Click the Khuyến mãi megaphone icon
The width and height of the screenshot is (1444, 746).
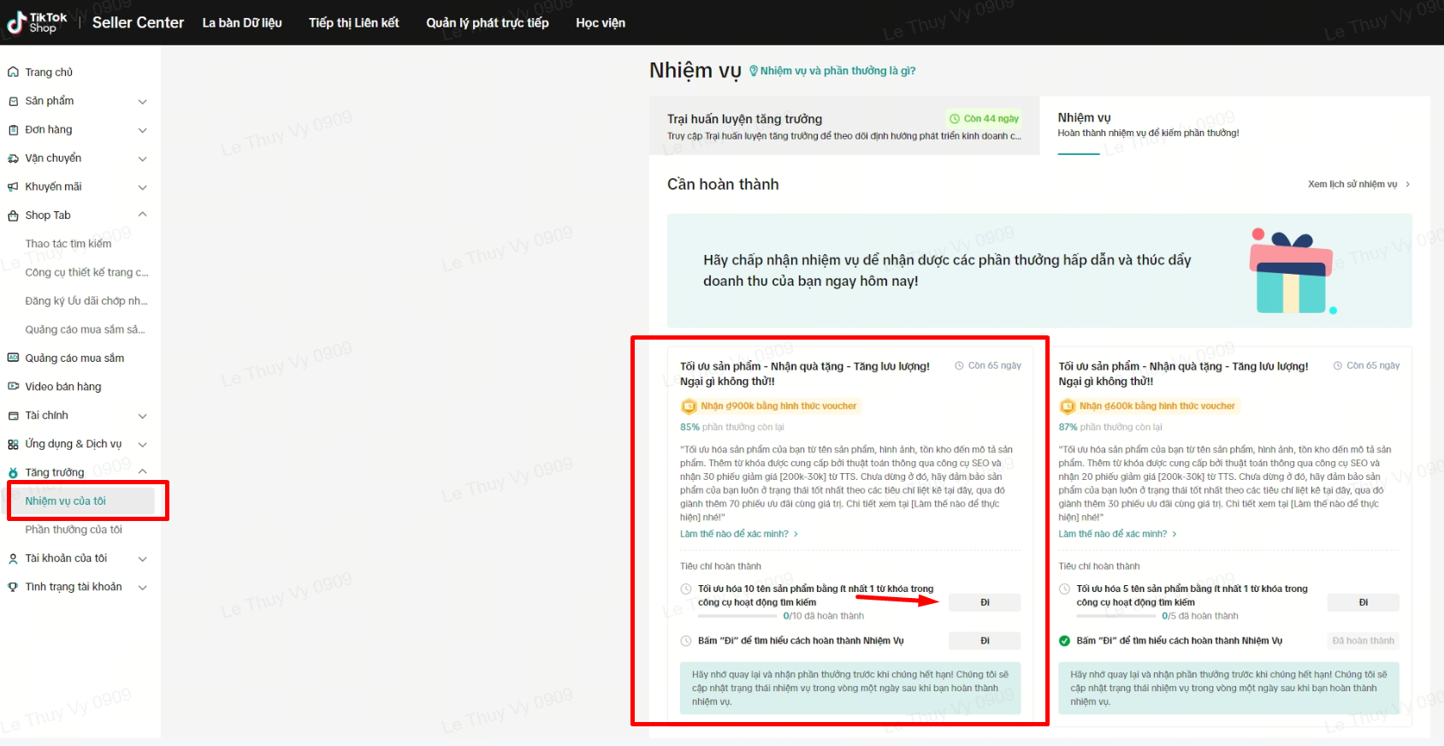coord(13,186)
